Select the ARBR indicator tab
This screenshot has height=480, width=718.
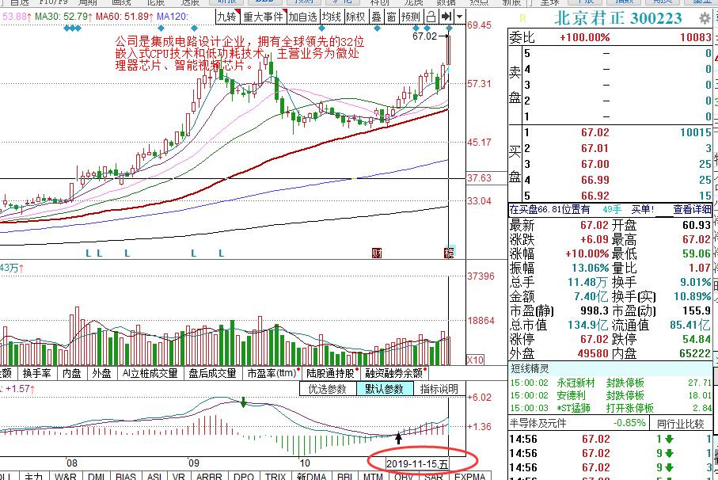click(x=209, y=476)
